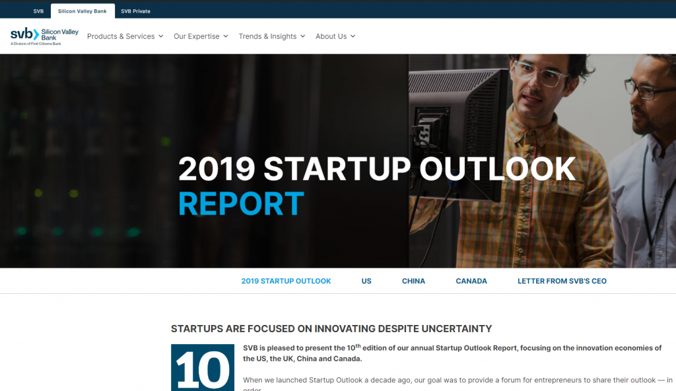Screen dimensions: 676x391
Task: Switch to the SVB top tab
Action: [38, 11]
